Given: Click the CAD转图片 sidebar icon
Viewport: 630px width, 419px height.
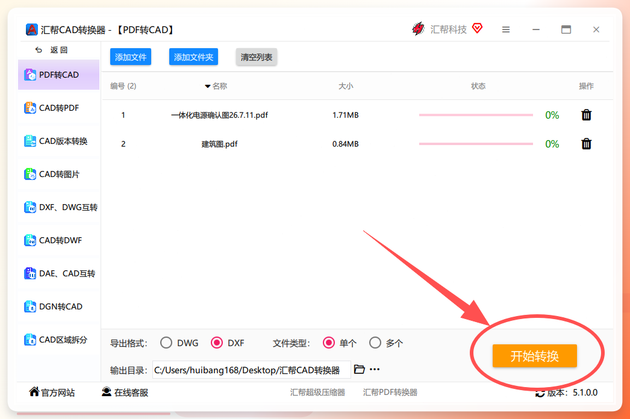Looking at the screenshot, I should 30,174.
